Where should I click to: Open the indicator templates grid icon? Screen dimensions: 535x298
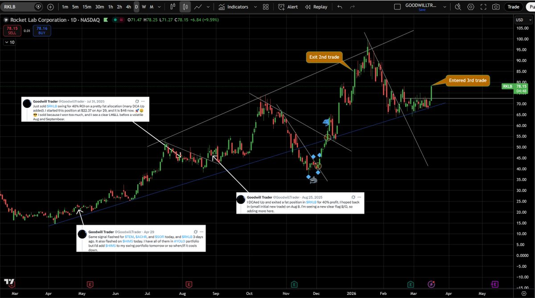266,7
